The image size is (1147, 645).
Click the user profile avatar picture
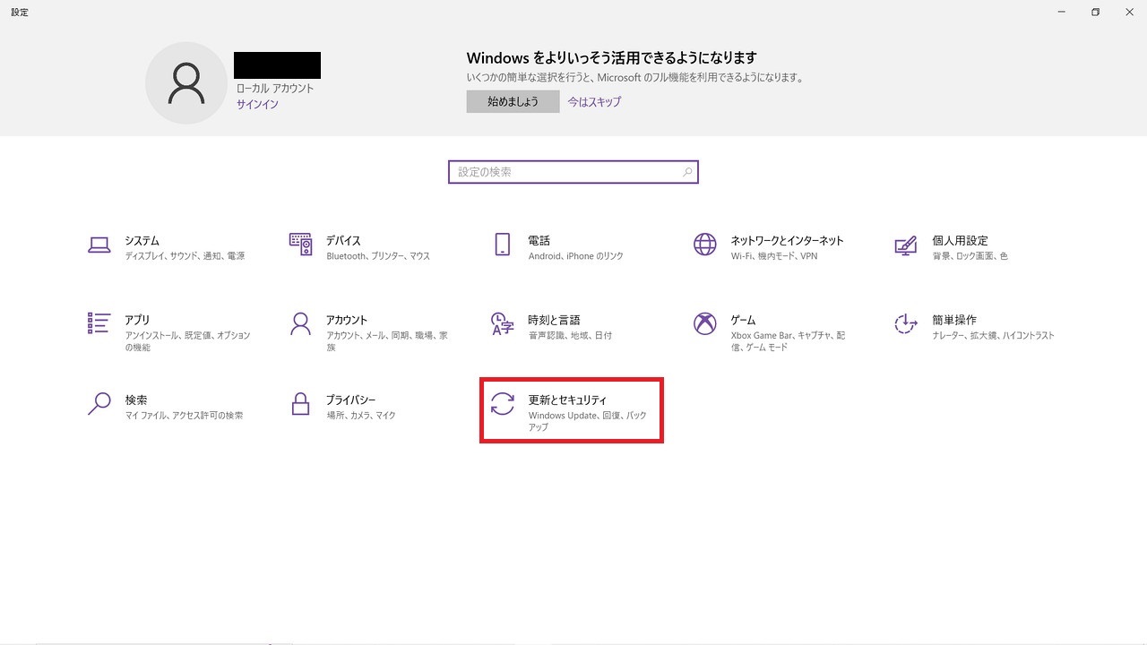(x=186, y=82)
